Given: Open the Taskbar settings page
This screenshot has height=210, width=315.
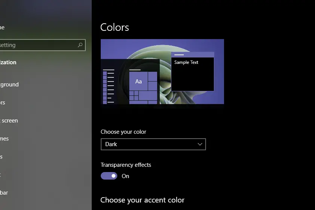Looking at the screenshot, I should point(4,193).
